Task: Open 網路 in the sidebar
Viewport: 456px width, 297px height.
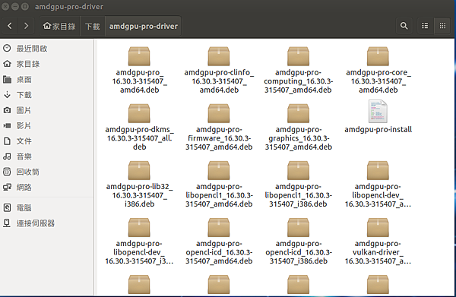Action: pos(46,188)
